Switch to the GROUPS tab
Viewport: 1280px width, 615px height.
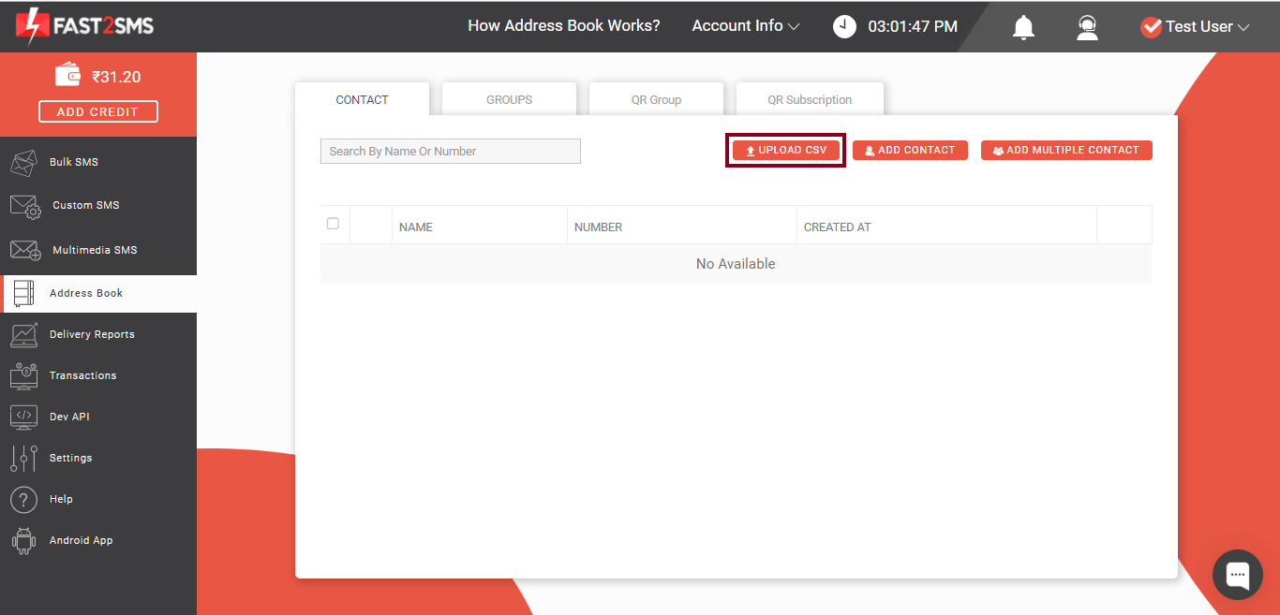(x=509, y=98)
